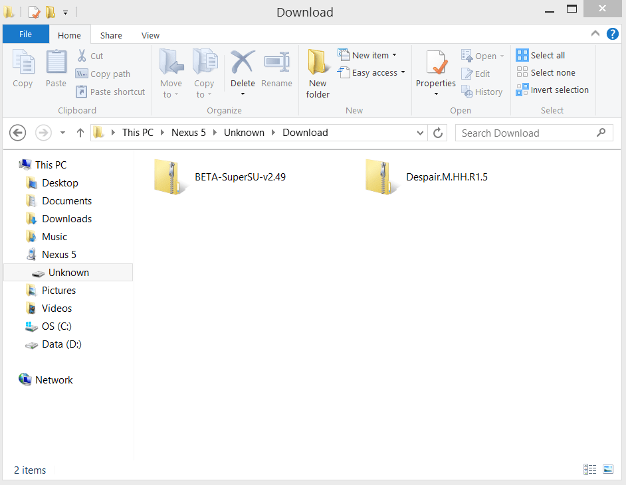Expand the Delete options arrow
This screenshot has height=485, width=626.
point(243,94)
